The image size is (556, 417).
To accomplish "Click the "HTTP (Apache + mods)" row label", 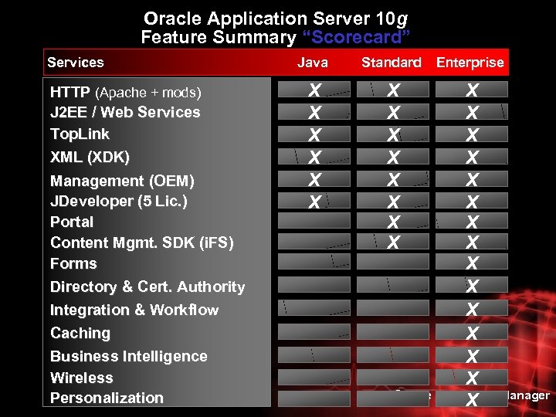I will tap(126, 92).
